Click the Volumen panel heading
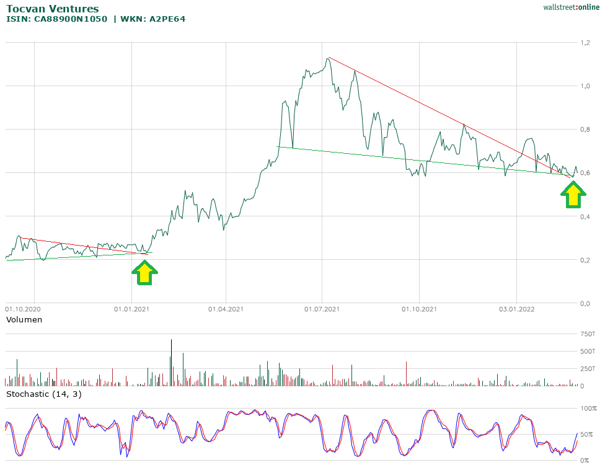The image size is (605, 465). pyautogui.click(x=24, y=319)
